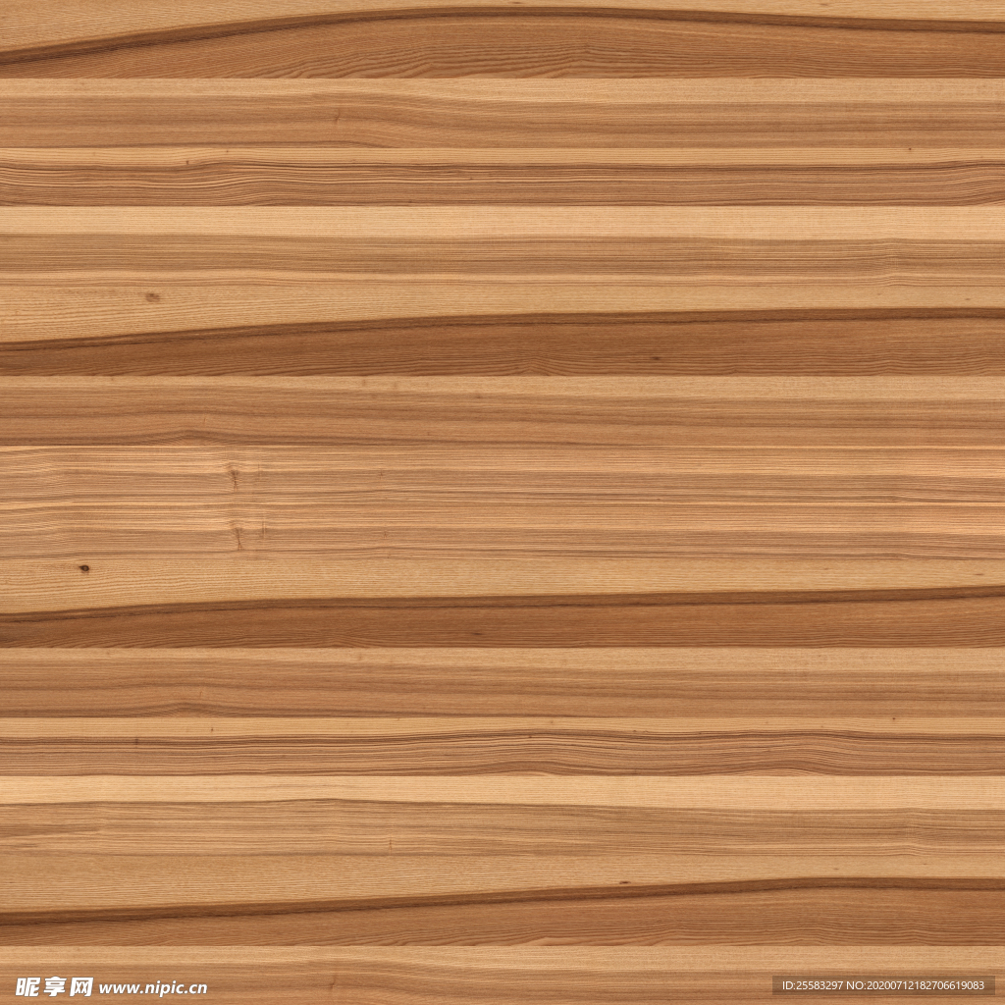Click the 享 character in the watermark

56,985
